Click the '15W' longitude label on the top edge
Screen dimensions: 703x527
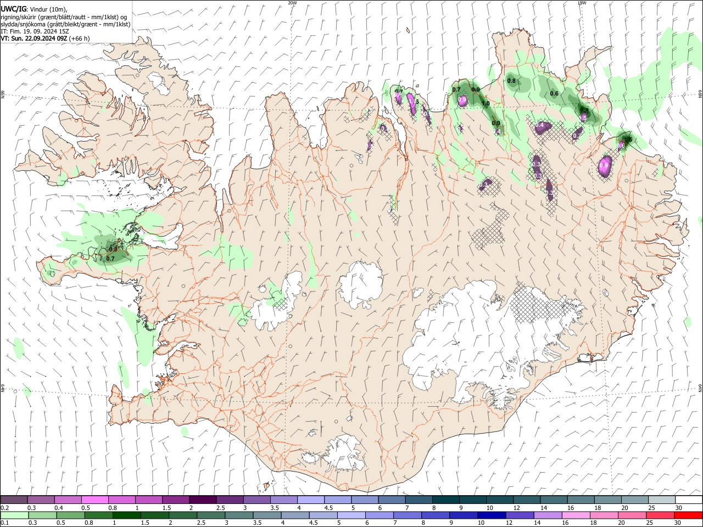pyautogui.click(x=582, y=3)
